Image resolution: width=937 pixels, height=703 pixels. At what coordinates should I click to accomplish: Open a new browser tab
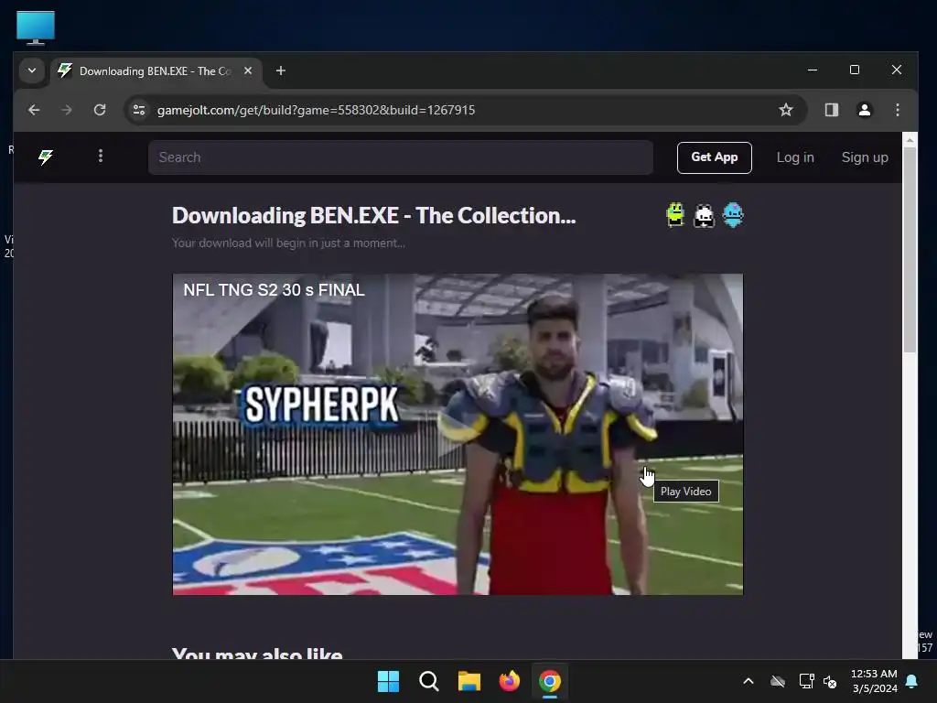[280, 70]
